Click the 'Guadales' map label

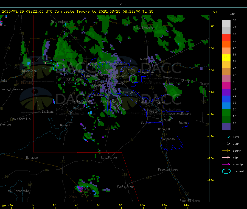tap(147, 59)
